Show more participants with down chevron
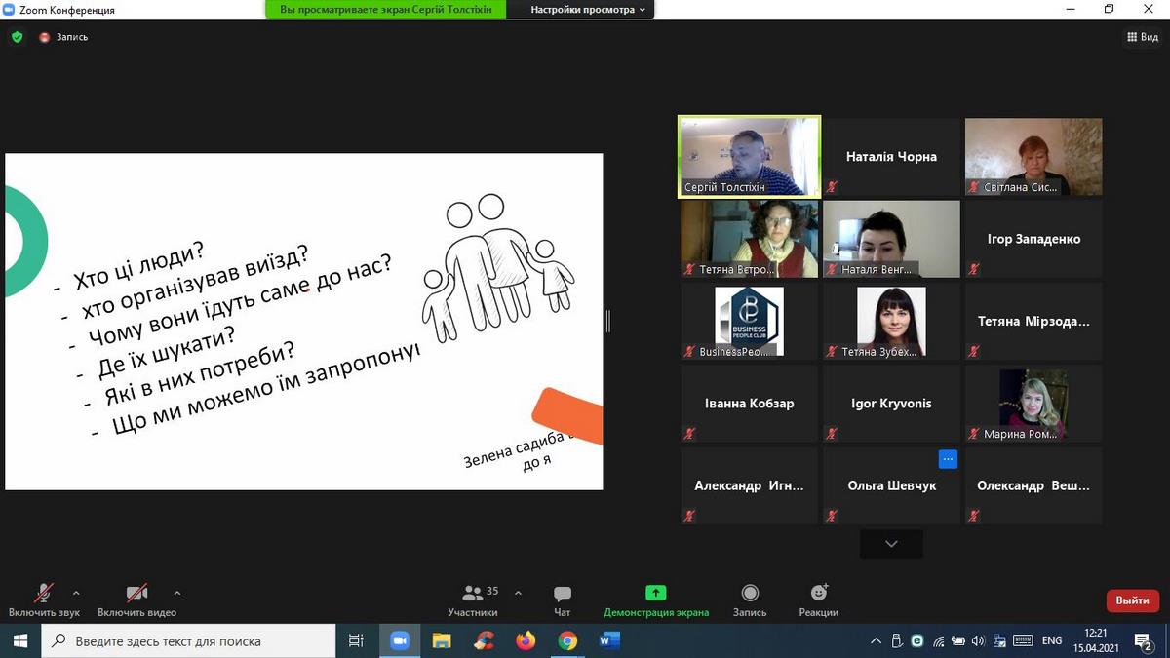 (891, 544)
